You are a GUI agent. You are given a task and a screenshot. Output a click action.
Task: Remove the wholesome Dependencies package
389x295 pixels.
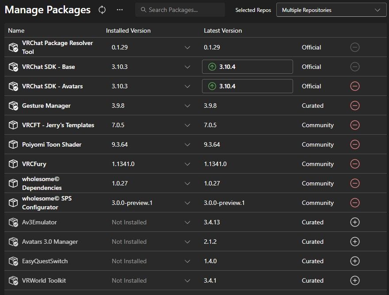click(x=355, y=183)
